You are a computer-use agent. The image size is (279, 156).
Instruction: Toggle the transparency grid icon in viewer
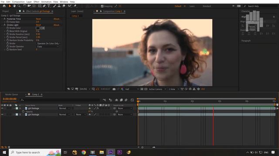[146, 89]
